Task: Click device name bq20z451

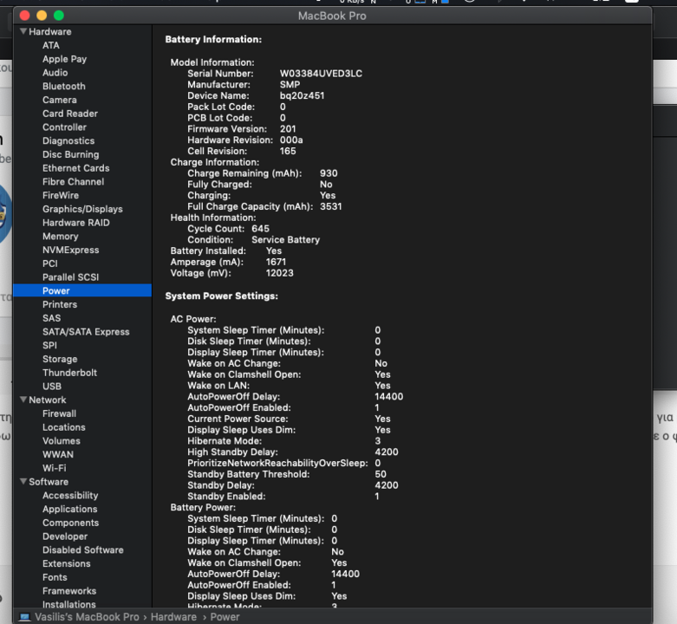Action: pos(302,96)
